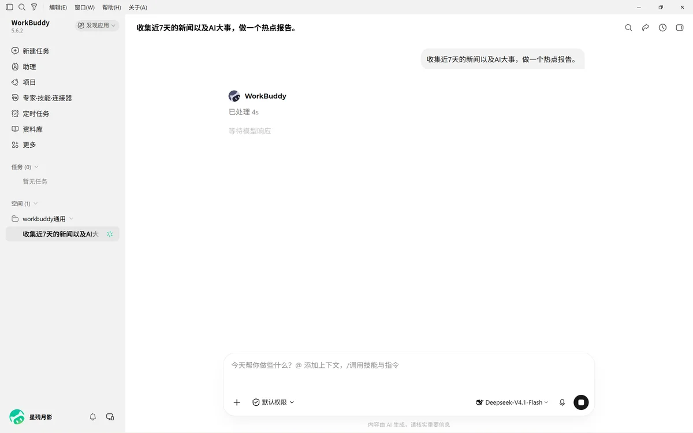Click the user message bubble
The image size is (693, 433).
[x=502, y=59]
